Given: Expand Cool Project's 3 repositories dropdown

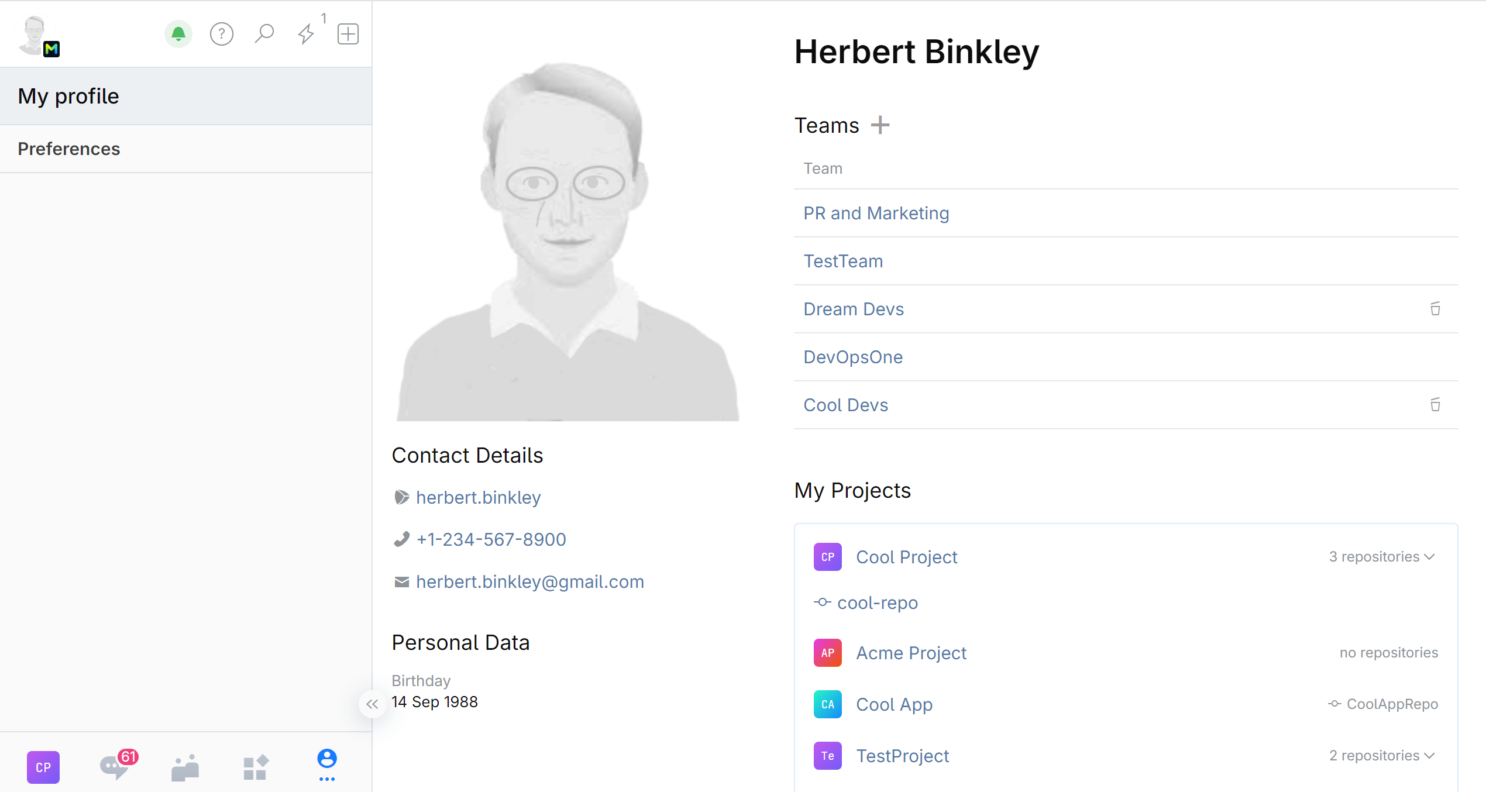Looking at the screenshot, I should coord(1382,557).
